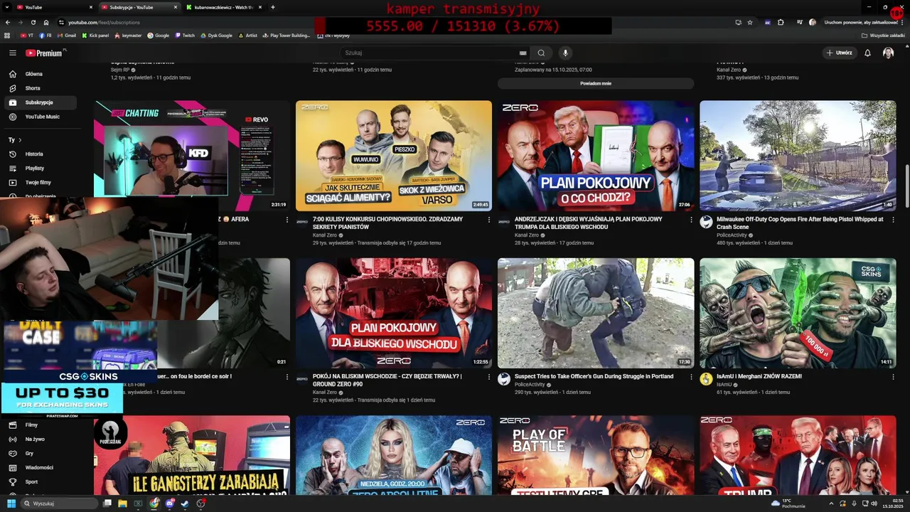Open the Gmail bookmark
910x512 pixels.
point(66,35)
